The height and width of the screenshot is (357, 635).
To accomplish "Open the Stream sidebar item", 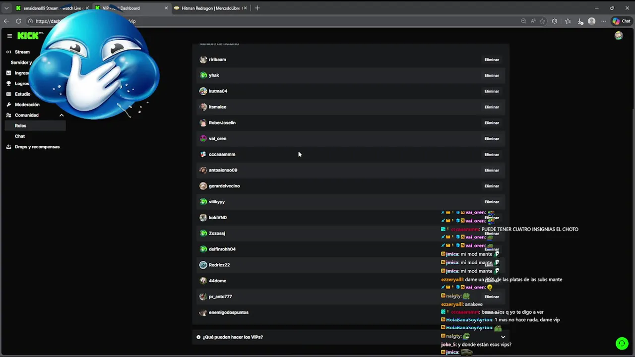I will [22, 52].
